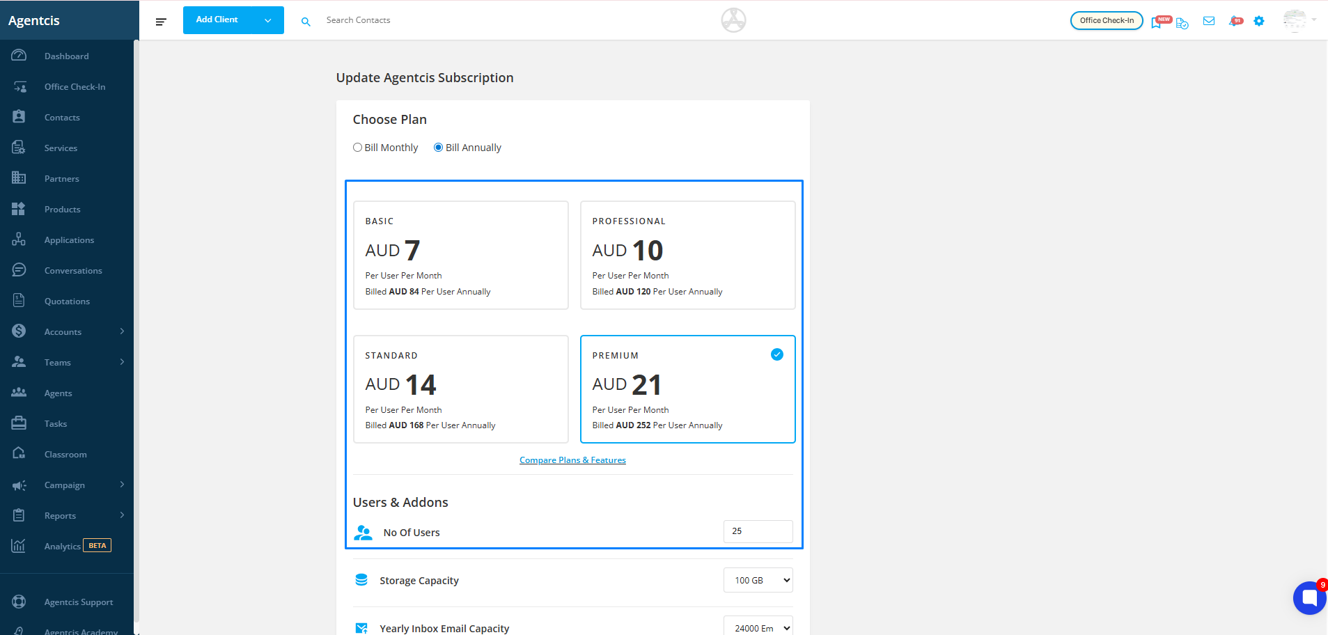Image resolution: width=1328 pixels, height=635 pixels.
Task: Open Compare Plans & Features link
Action: click(572, 460)
